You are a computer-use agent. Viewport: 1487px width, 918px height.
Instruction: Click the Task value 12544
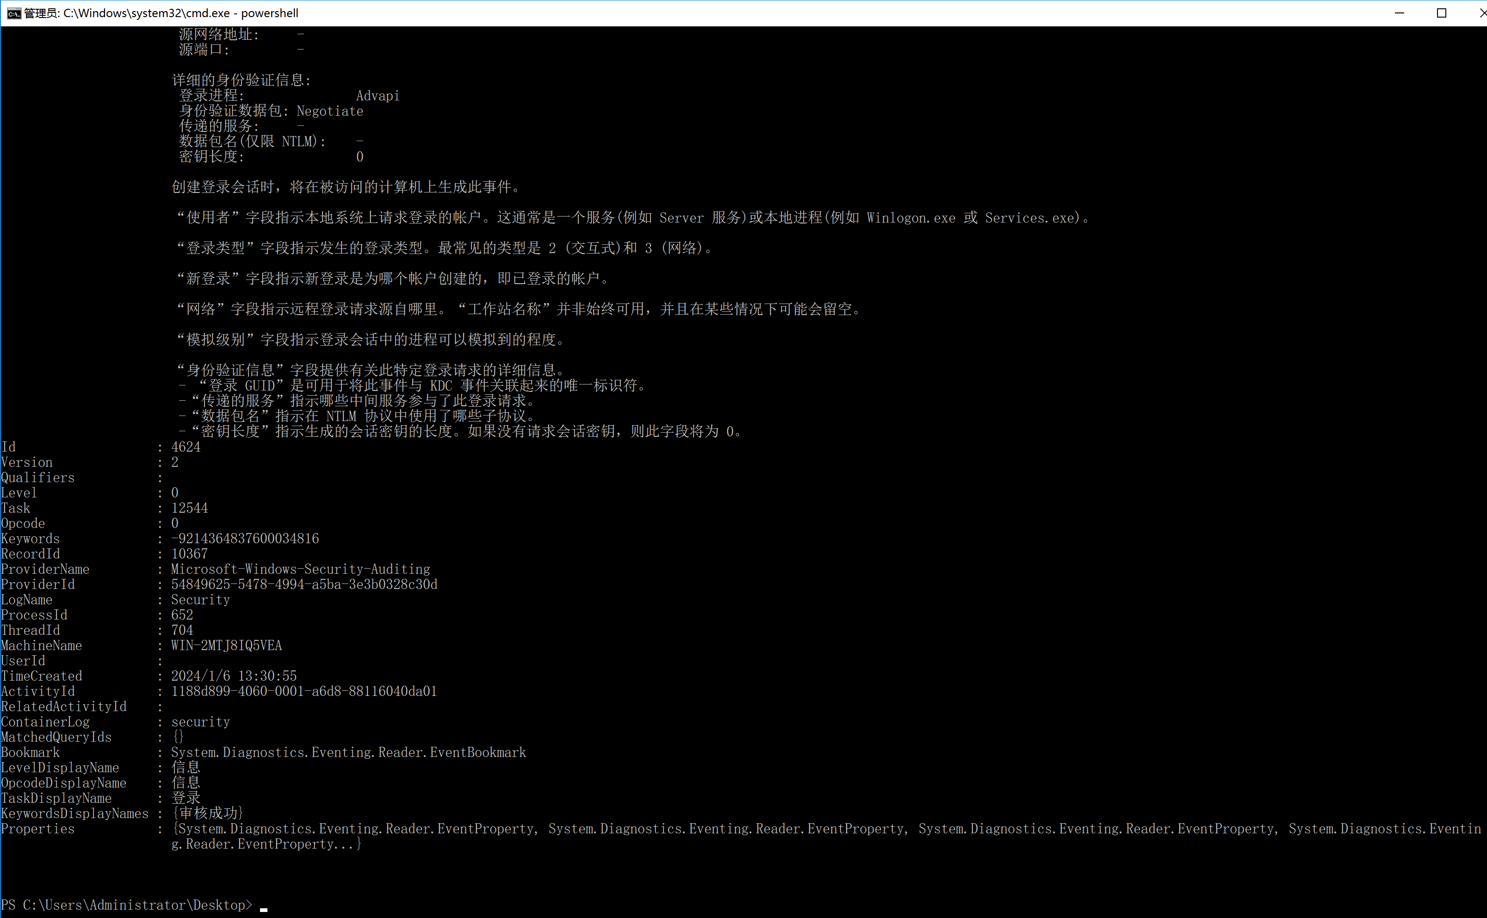(x=189, y=508)
